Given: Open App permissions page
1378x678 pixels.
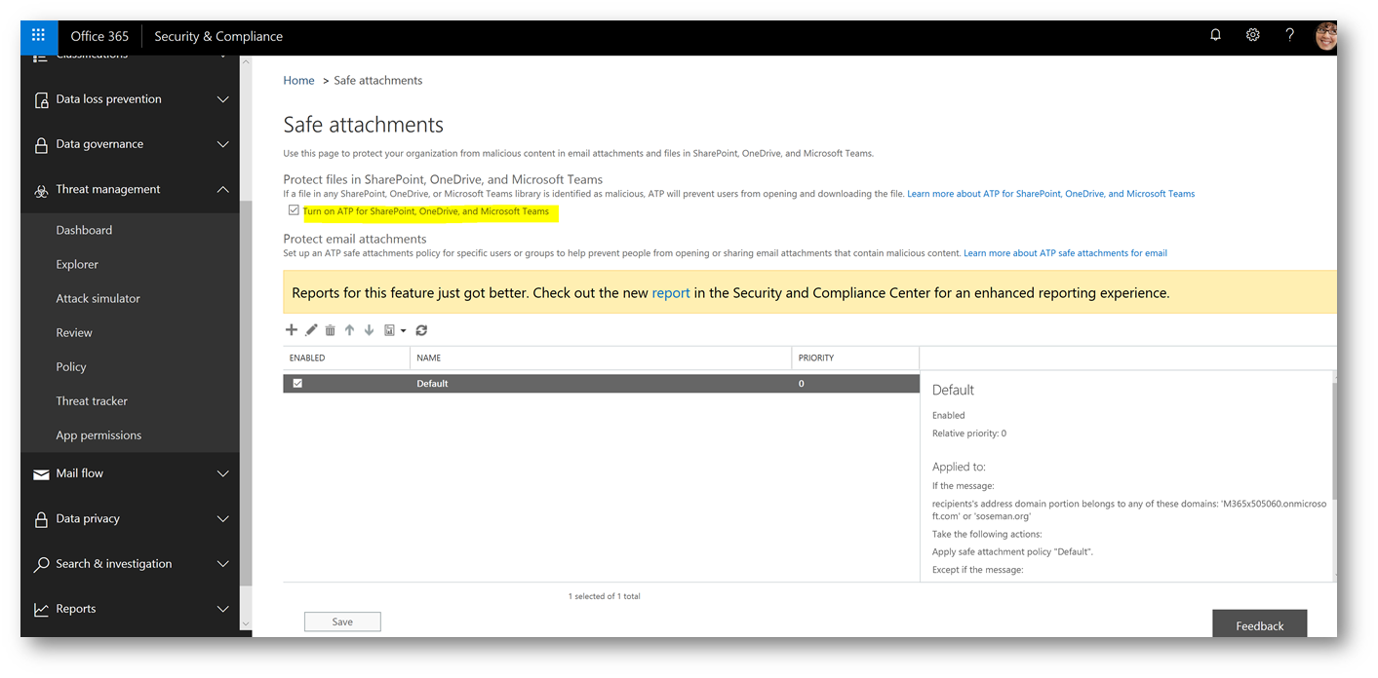Looking at the screenshot, I should [98, 434].
